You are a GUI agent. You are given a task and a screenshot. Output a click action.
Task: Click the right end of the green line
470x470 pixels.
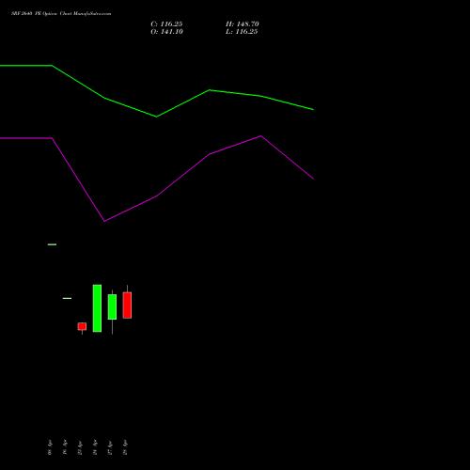coord(313,110)
